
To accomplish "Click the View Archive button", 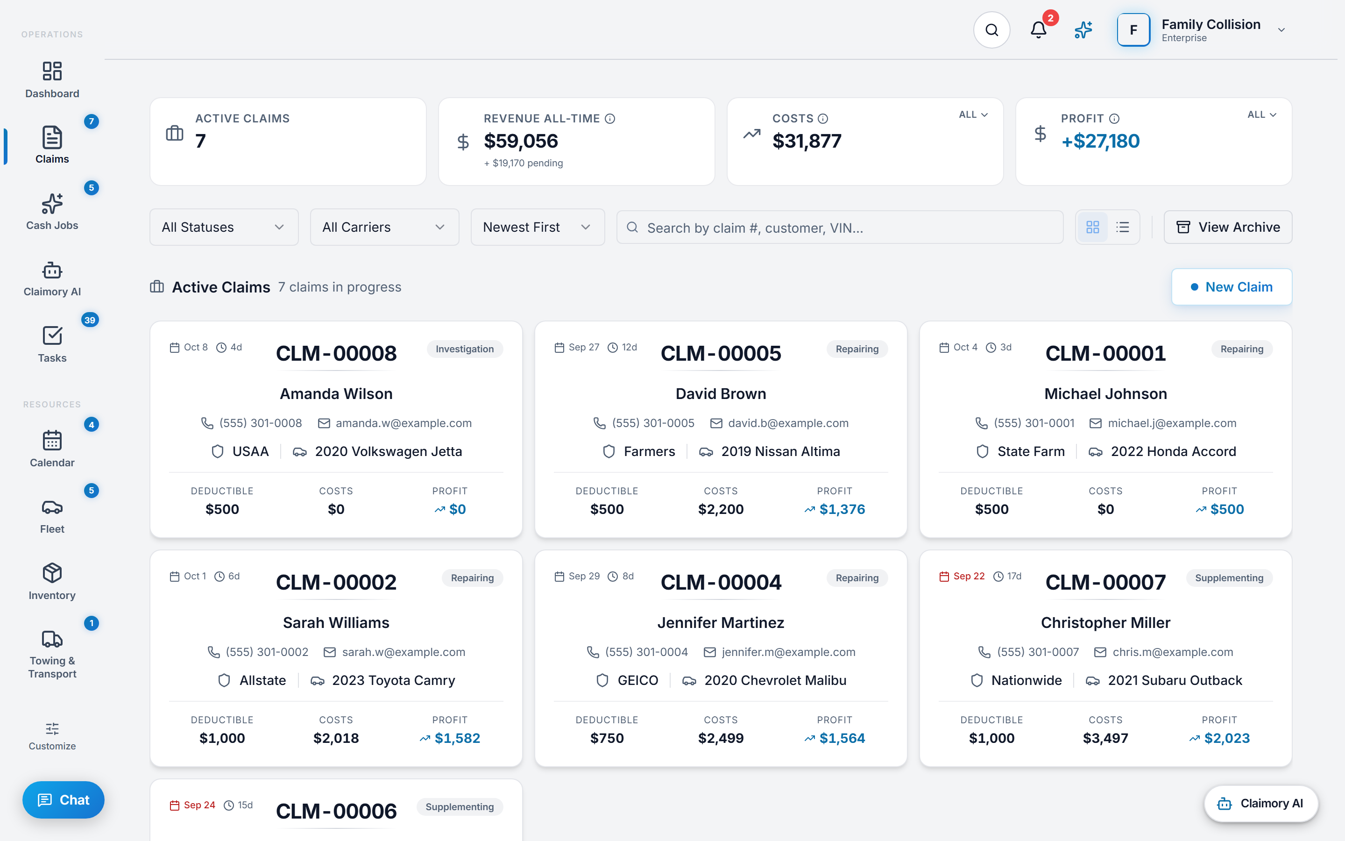I will point(1228,227).
